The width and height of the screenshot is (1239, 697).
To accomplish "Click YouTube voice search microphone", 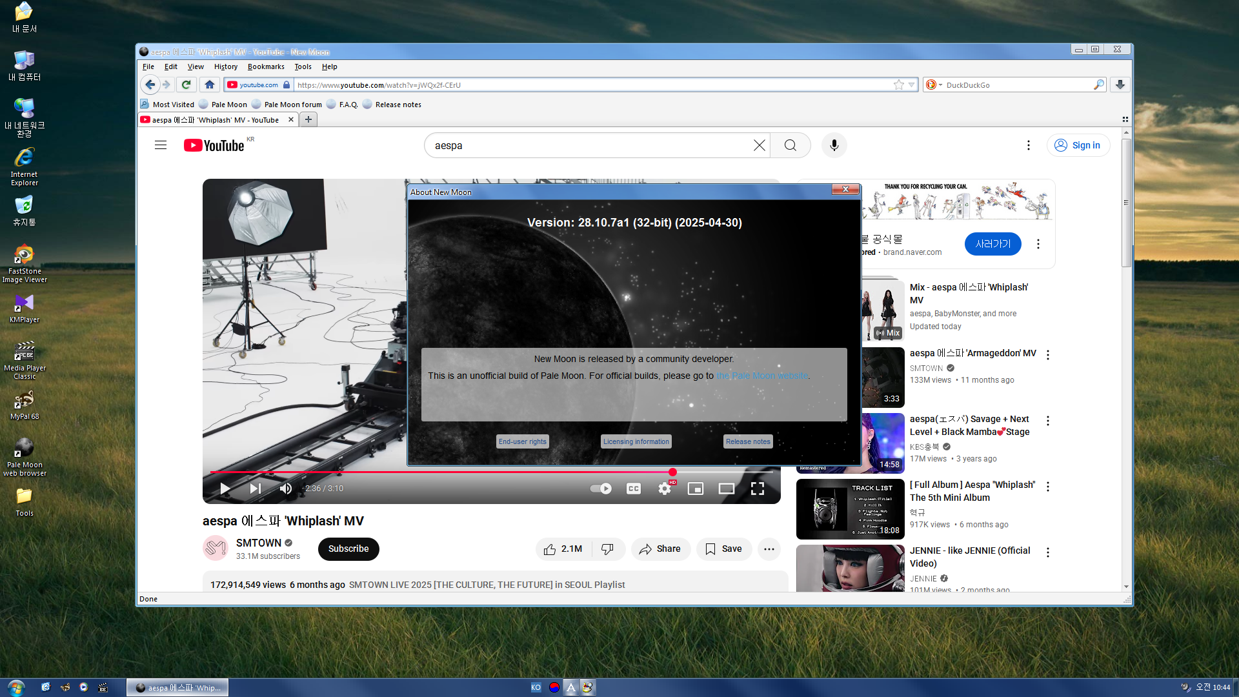I will pyautogui.click(x=834, y=145).
